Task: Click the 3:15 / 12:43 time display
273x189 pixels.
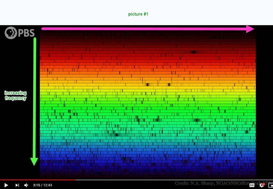Action: tap(42, 185)
